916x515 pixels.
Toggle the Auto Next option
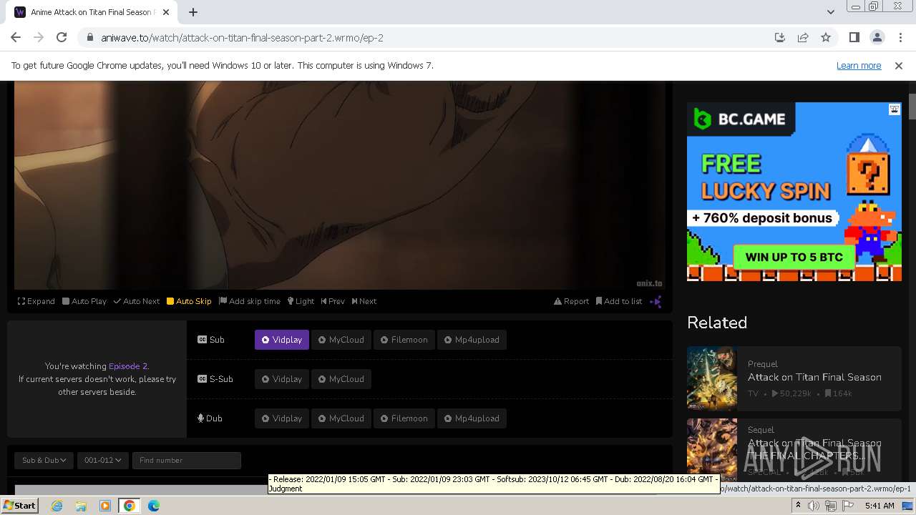[x=137, y=301]
